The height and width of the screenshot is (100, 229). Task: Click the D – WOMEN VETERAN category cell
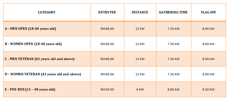[47, 74]
